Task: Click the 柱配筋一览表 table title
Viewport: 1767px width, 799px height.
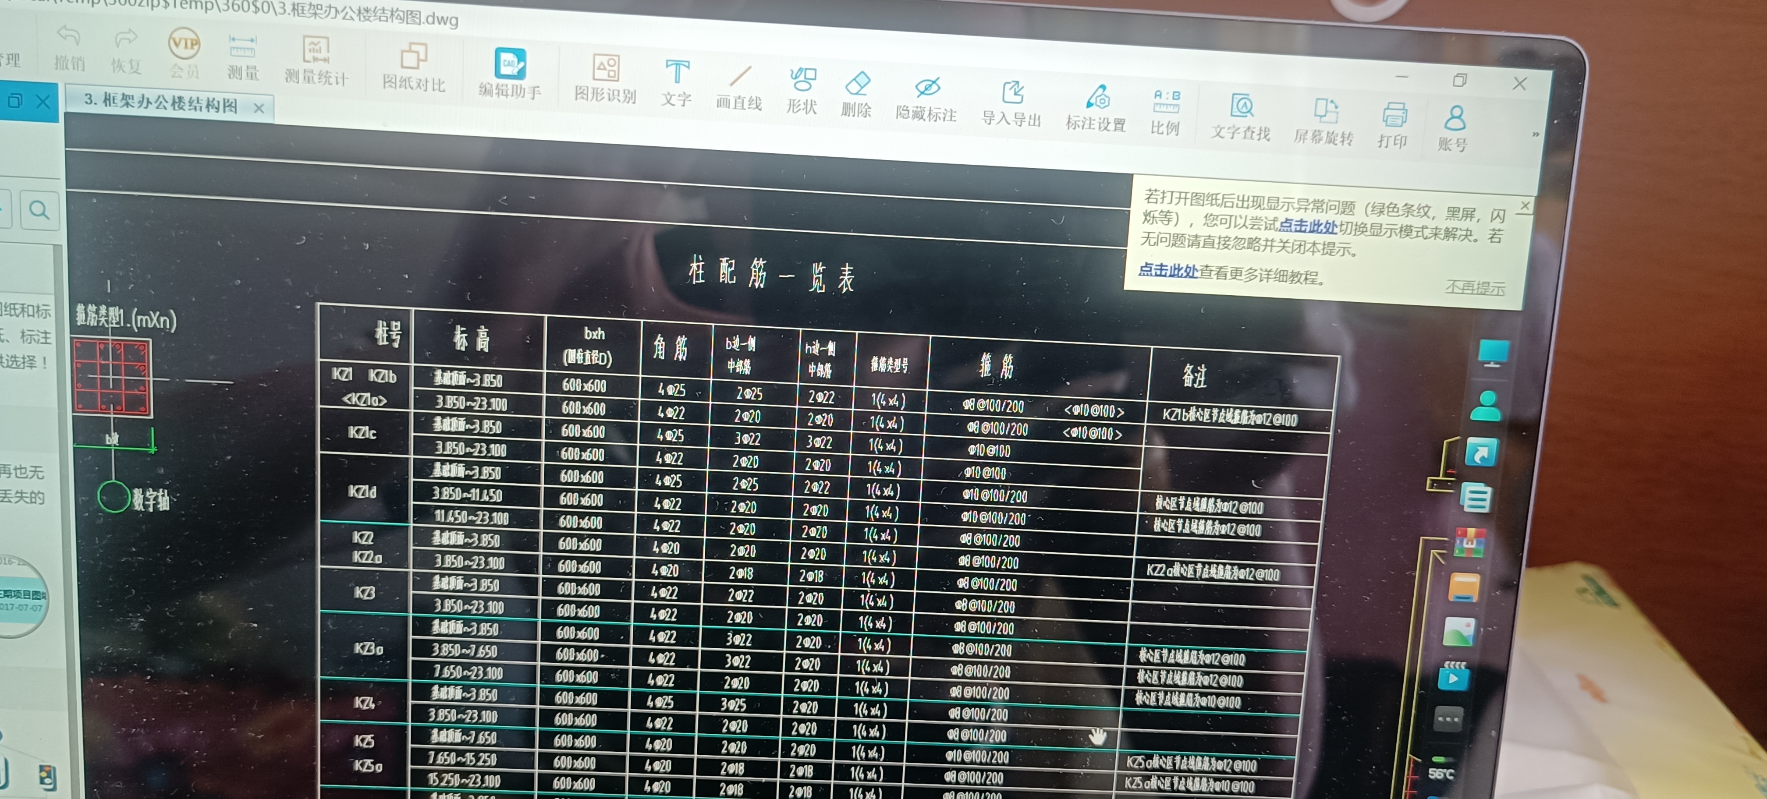Action: pyautogui.click(x=772, y=275)
